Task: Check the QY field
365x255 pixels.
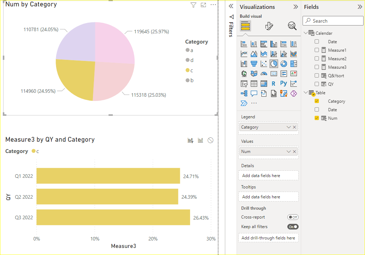Action: point(316,84)
